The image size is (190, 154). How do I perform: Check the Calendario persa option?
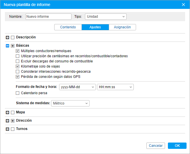[18, 93]
